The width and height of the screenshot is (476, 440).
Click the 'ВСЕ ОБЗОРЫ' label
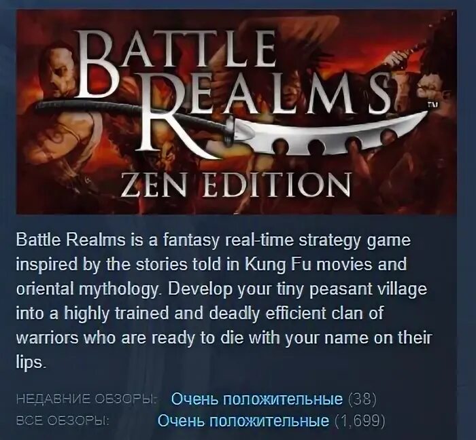63,421
